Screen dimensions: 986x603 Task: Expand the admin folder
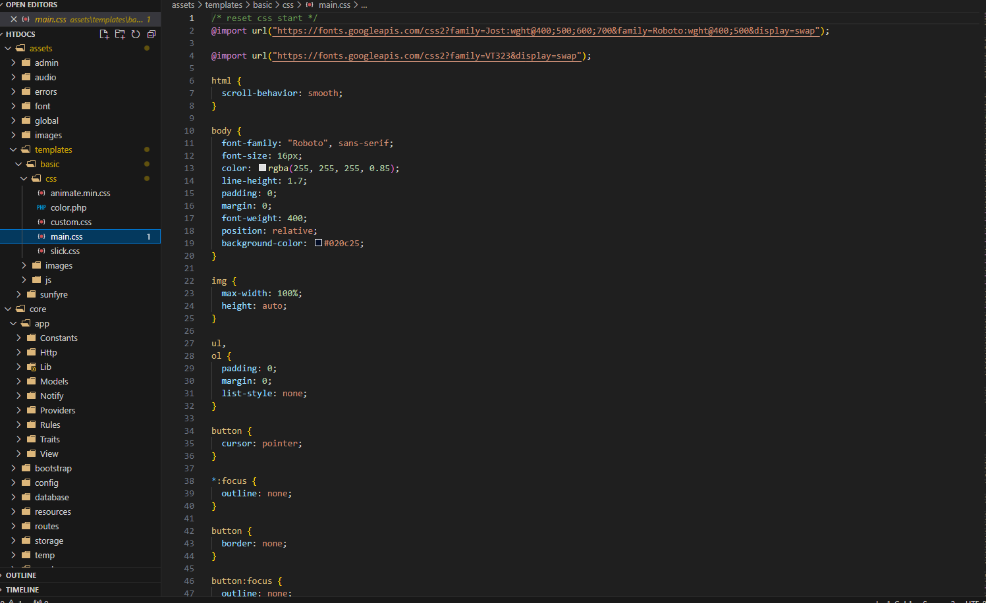pyautogui.click(x=80, y=63)
